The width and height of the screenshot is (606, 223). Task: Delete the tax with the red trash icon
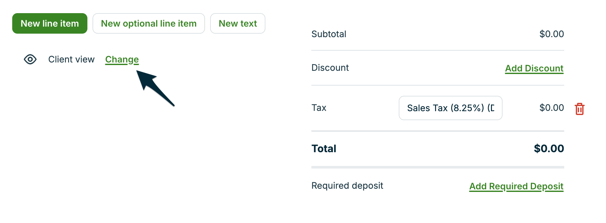pyautogui.click(x=579, y=109)
